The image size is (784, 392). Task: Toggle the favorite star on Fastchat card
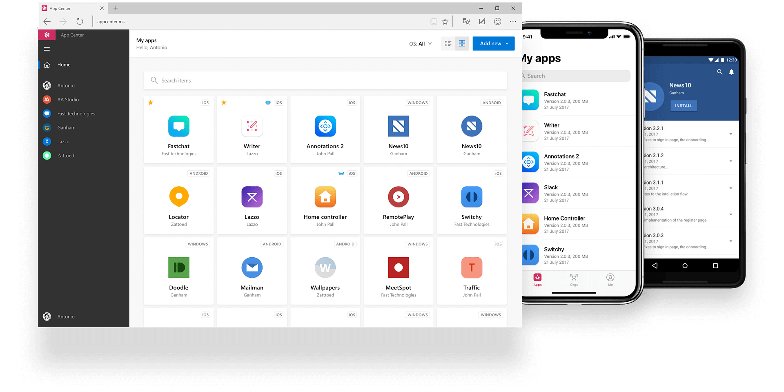[x=151, y=102]
